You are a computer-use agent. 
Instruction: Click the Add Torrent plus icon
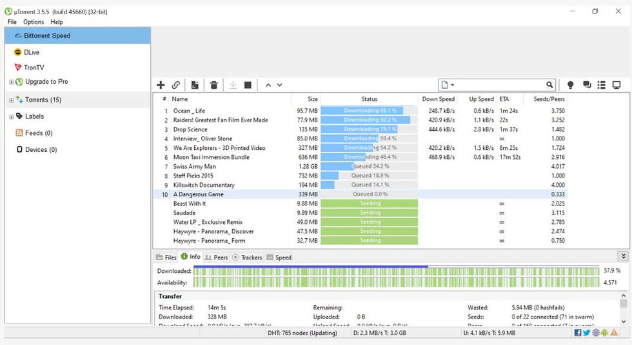point(161,85)
